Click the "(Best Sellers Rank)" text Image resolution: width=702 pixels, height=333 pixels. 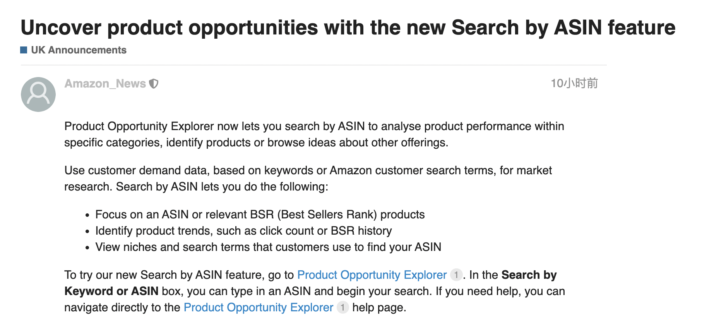tap(327, 215)
